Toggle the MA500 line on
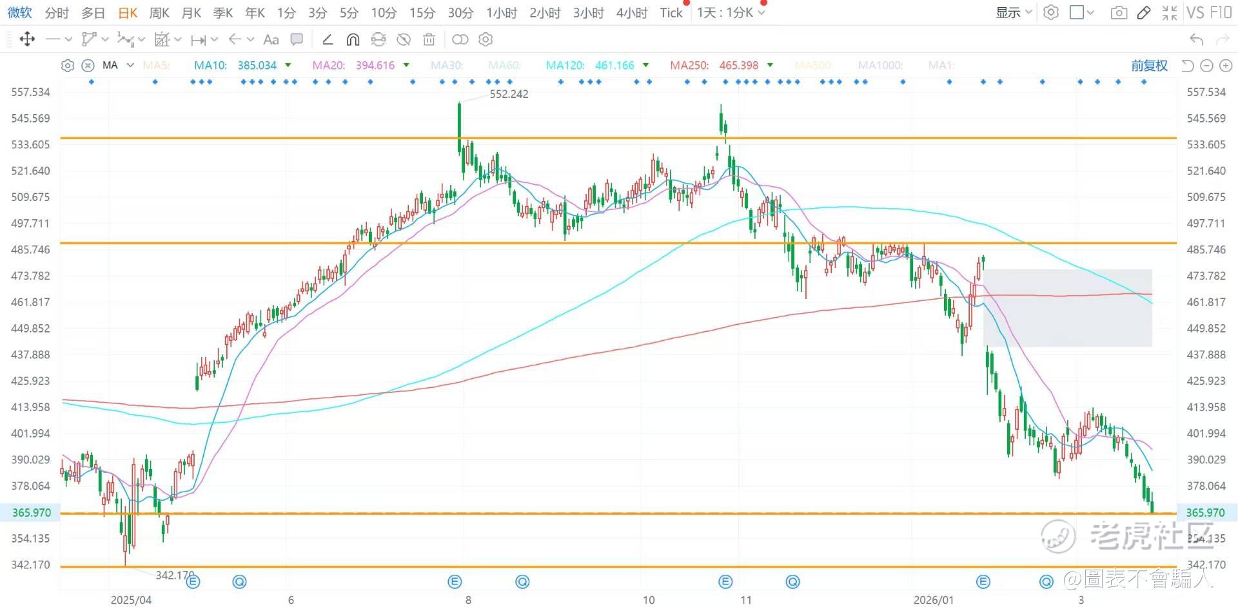The image size is (1238, 607). [813, 65]
